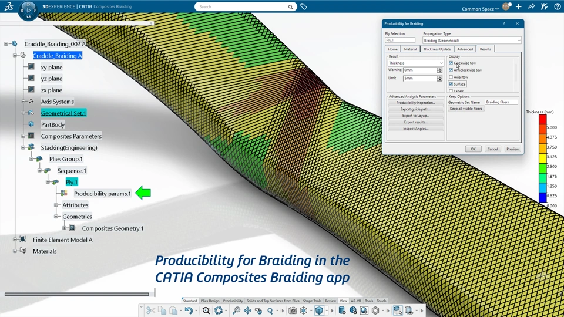564x317 pixels.
Task: Switch to the Advanced tab
Action: coord(465,49)
